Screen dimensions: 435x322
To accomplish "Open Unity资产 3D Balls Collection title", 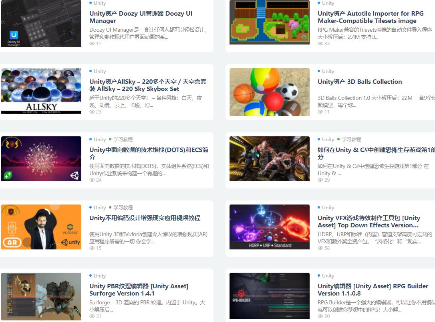I will click(x=360, y=82).
